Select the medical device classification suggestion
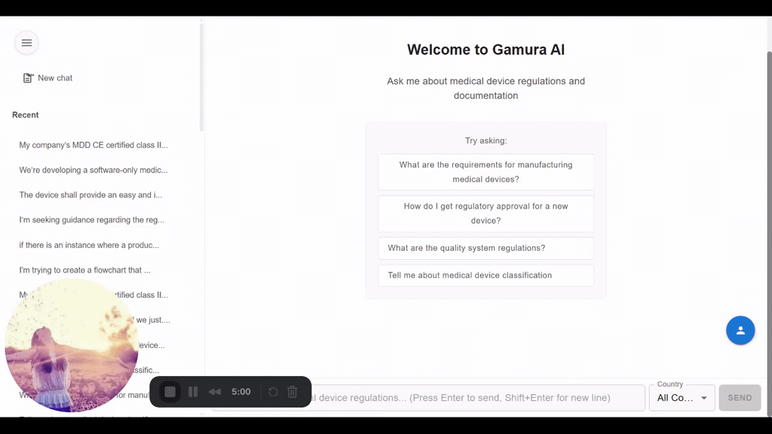 pos(486,276)
